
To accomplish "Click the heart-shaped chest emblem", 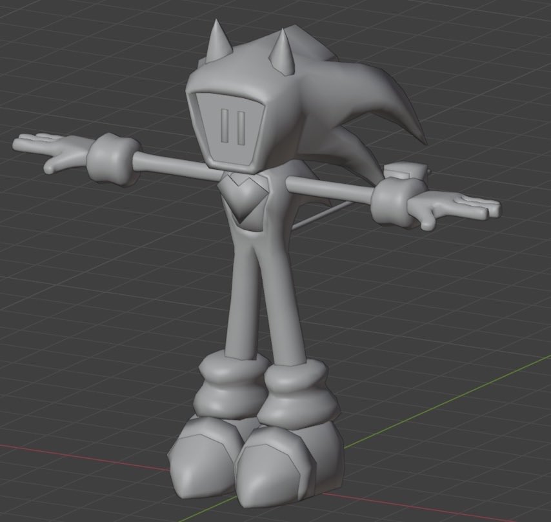I will pyautogui.click(x=244, y=199).
